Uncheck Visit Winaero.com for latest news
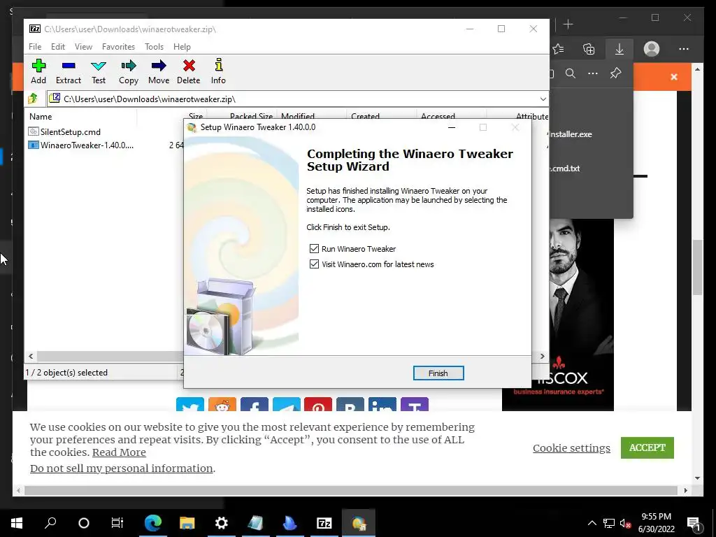This screenshot has height=537, width=716. (314, 264)
